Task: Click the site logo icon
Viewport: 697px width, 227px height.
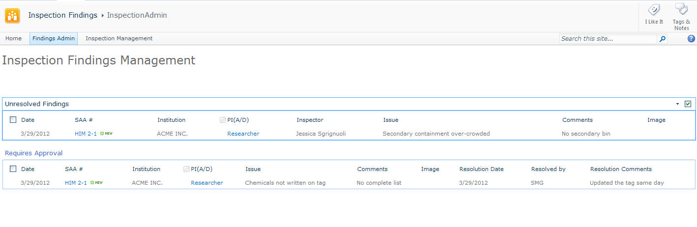Action: pos(12,16)
